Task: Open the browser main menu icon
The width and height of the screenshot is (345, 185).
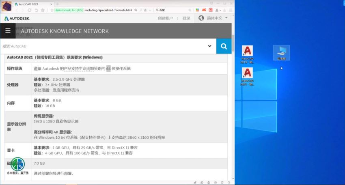Action: [231, 10]
